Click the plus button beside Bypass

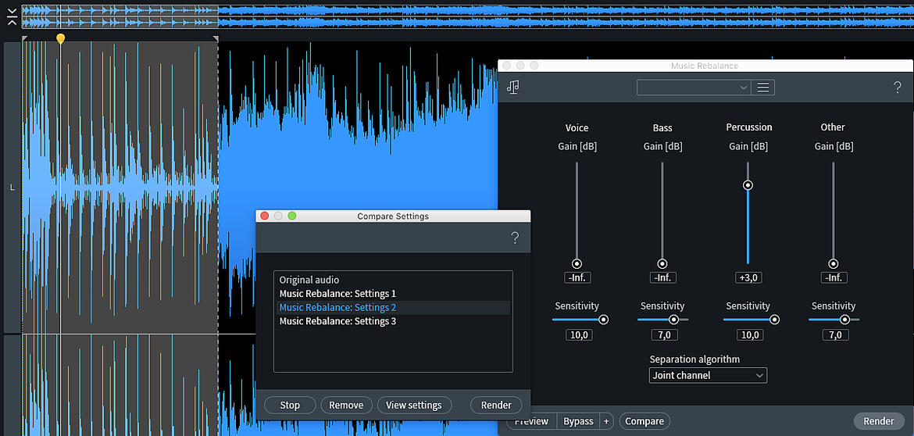point(606,421)
